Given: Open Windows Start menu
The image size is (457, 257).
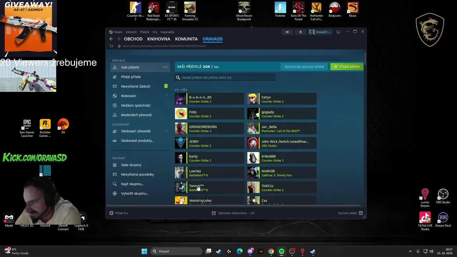Looking at the screenshot, I should [x=144, y=251].
